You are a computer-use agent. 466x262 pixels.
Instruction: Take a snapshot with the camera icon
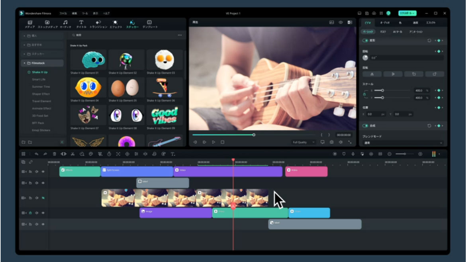(x=331, y=142)
